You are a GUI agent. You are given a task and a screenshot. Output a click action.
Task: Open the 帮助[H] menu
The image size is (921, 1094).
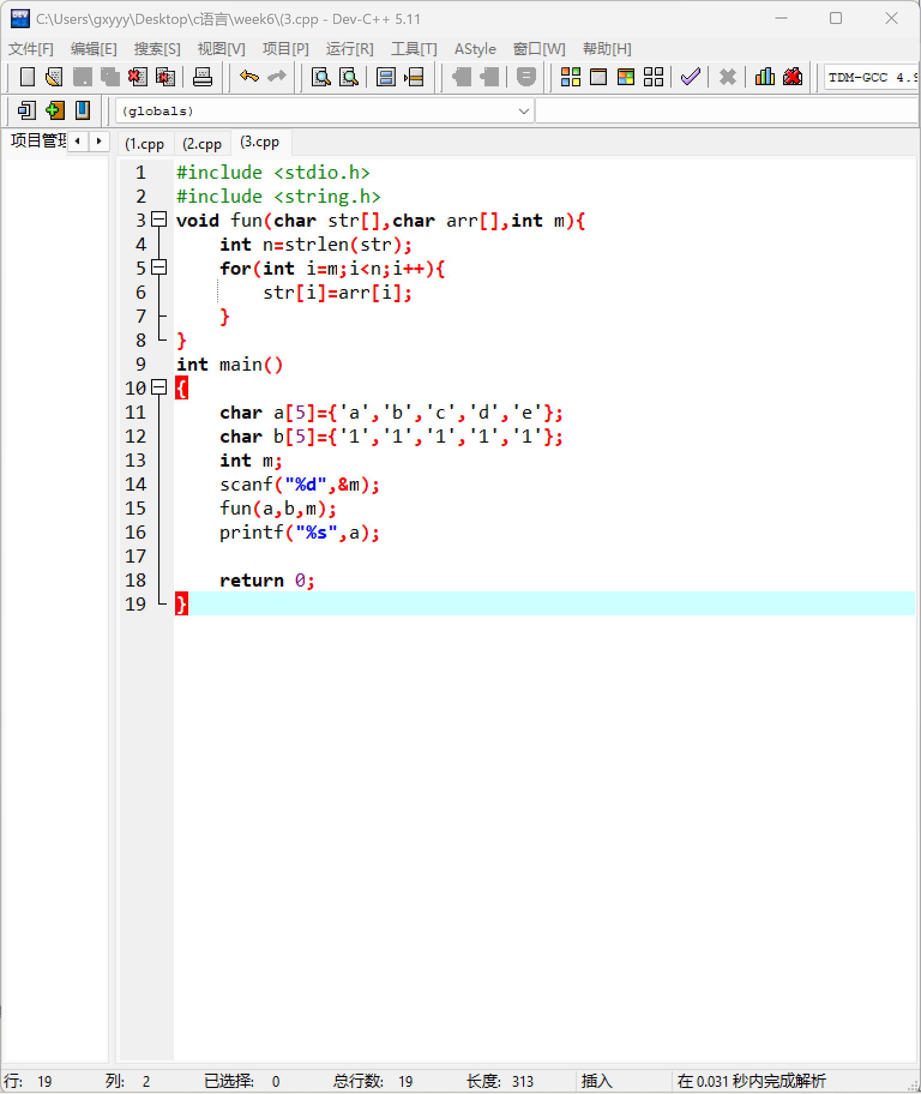pos(607,49)
